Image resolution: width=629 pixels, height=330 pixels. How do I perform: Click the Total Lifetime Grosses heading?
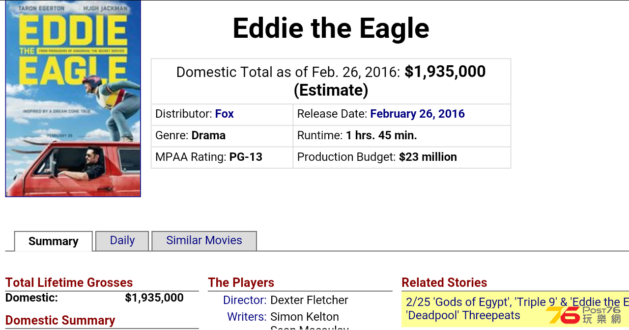pos(69,282)
